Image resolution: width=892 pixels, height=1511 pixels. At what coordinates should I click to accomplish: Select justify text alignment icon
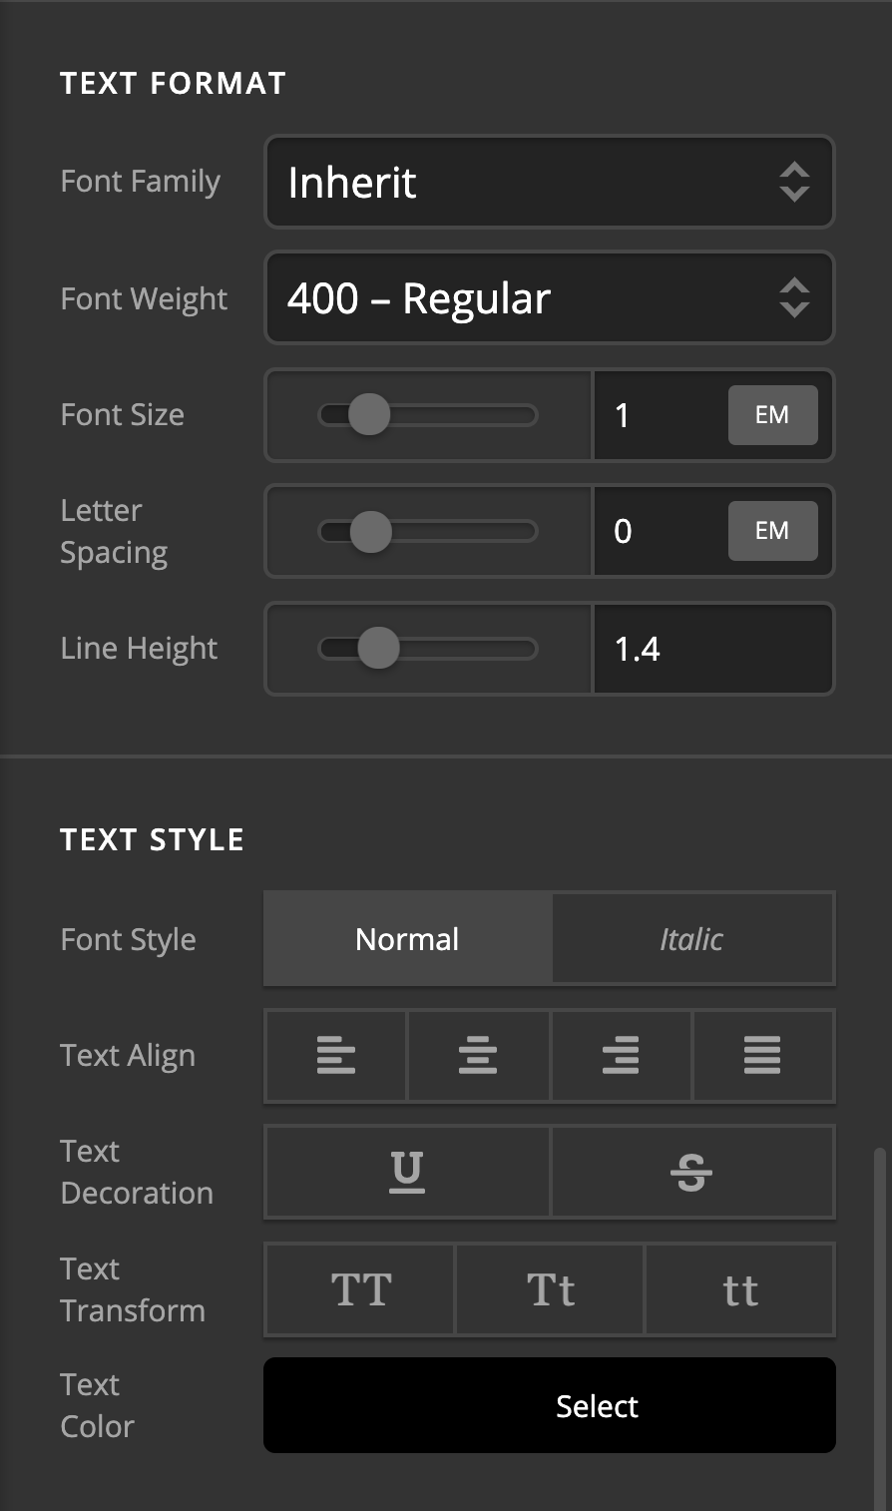coord(762,1055)
